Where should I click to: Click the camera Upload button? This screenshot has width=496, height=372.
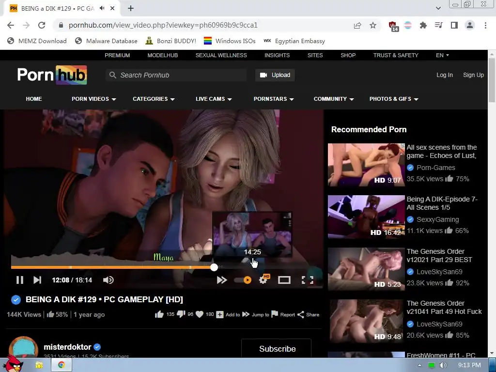coord(275,75)
